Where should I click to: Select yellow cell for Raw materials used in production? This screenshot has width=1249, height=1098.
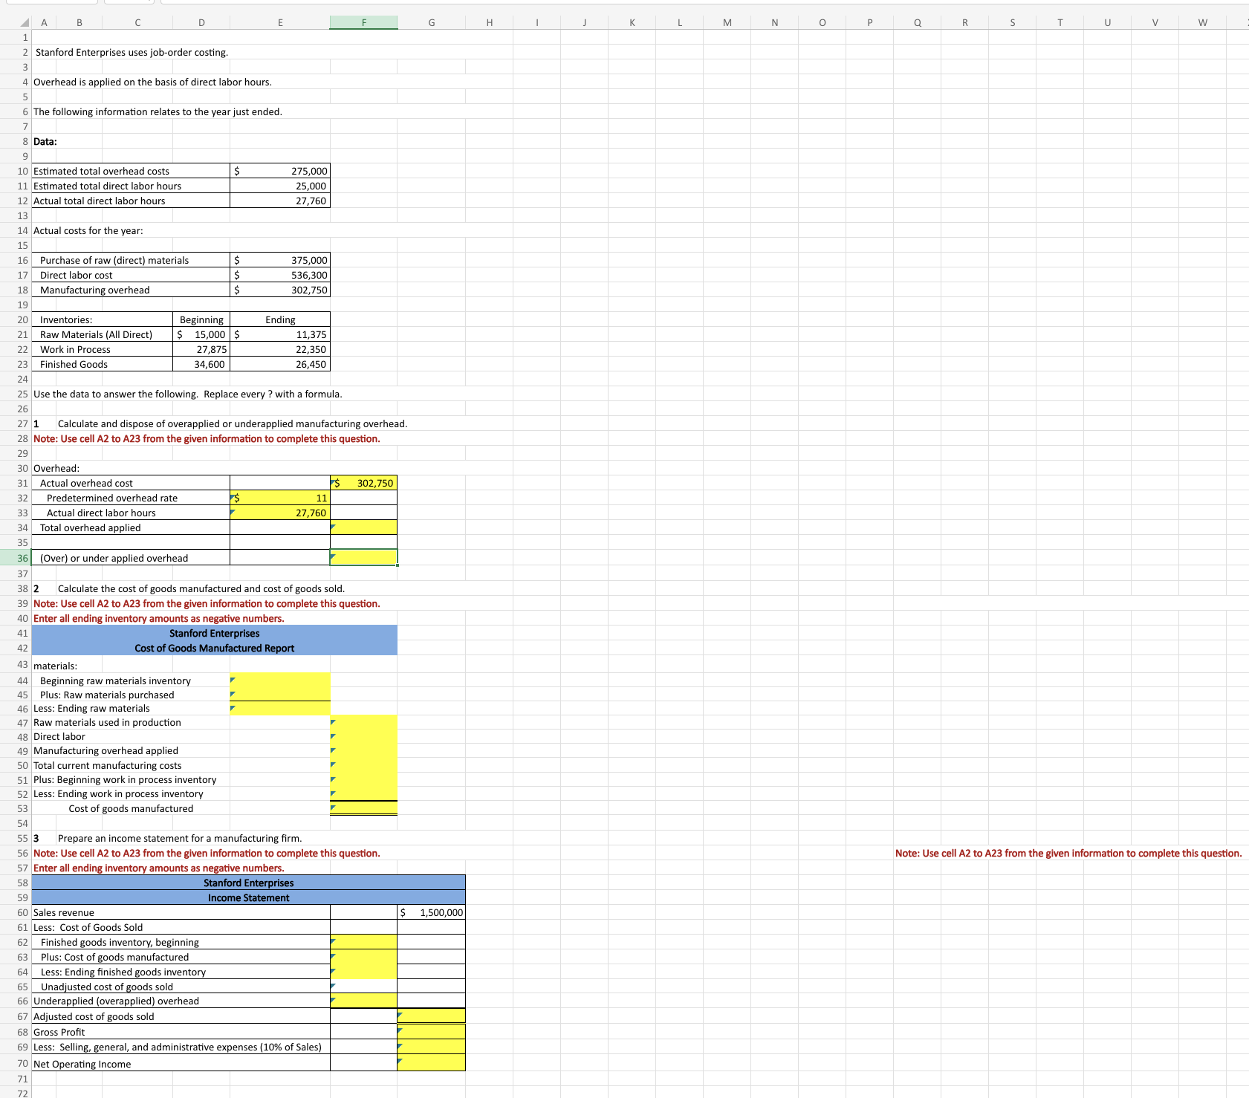click(x=364, y=722)
